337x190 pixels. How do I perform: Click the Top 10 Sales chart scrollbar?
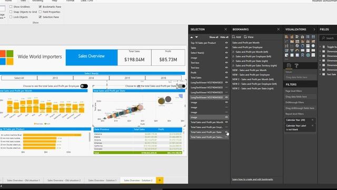coord(90,137)
